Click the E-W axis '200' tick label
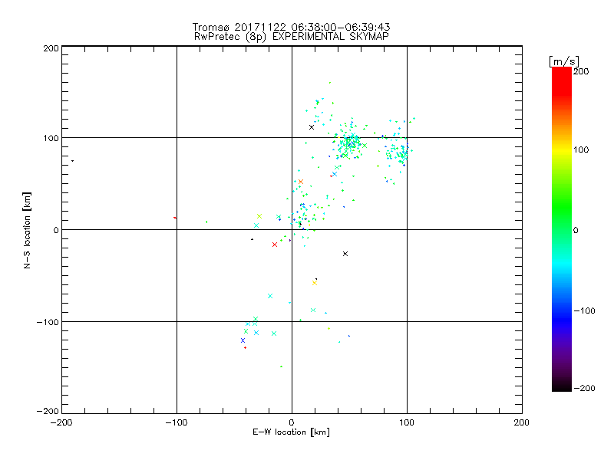Screen dimensions: 614x460 point(522,422)
